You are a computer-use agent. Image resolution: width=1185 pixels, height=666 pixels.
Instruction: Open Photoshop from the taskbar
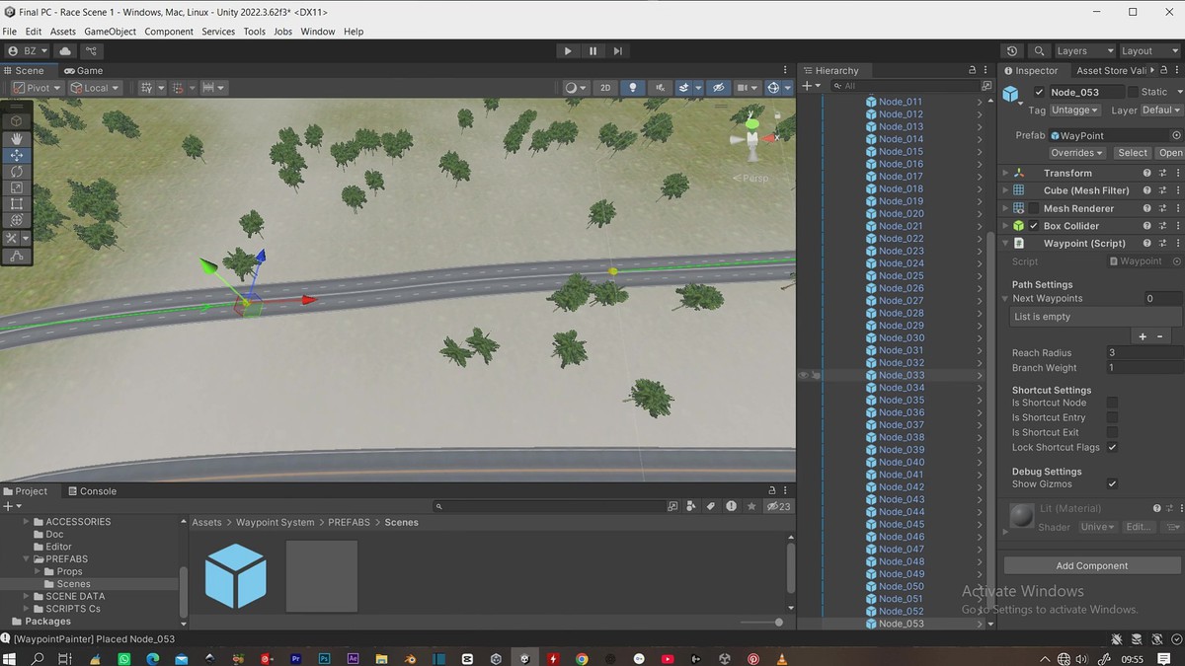[324, 658]
